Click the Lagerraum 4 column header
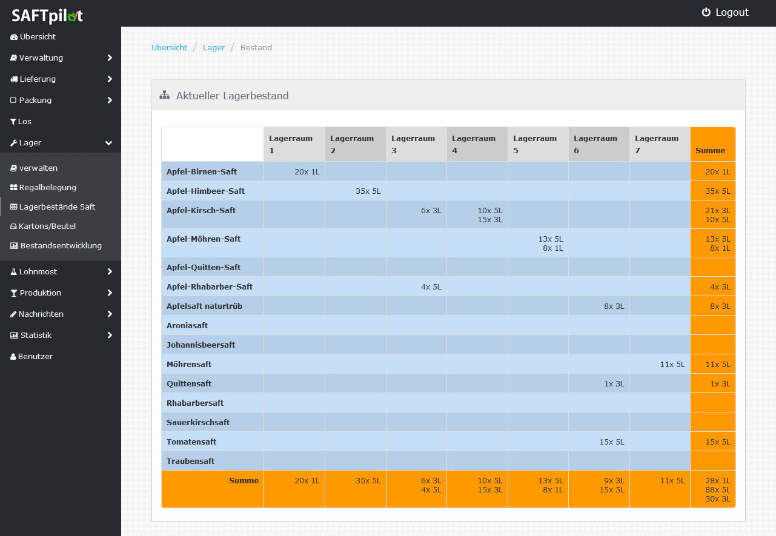The image size is (776, 536). [x=477, y=144]
